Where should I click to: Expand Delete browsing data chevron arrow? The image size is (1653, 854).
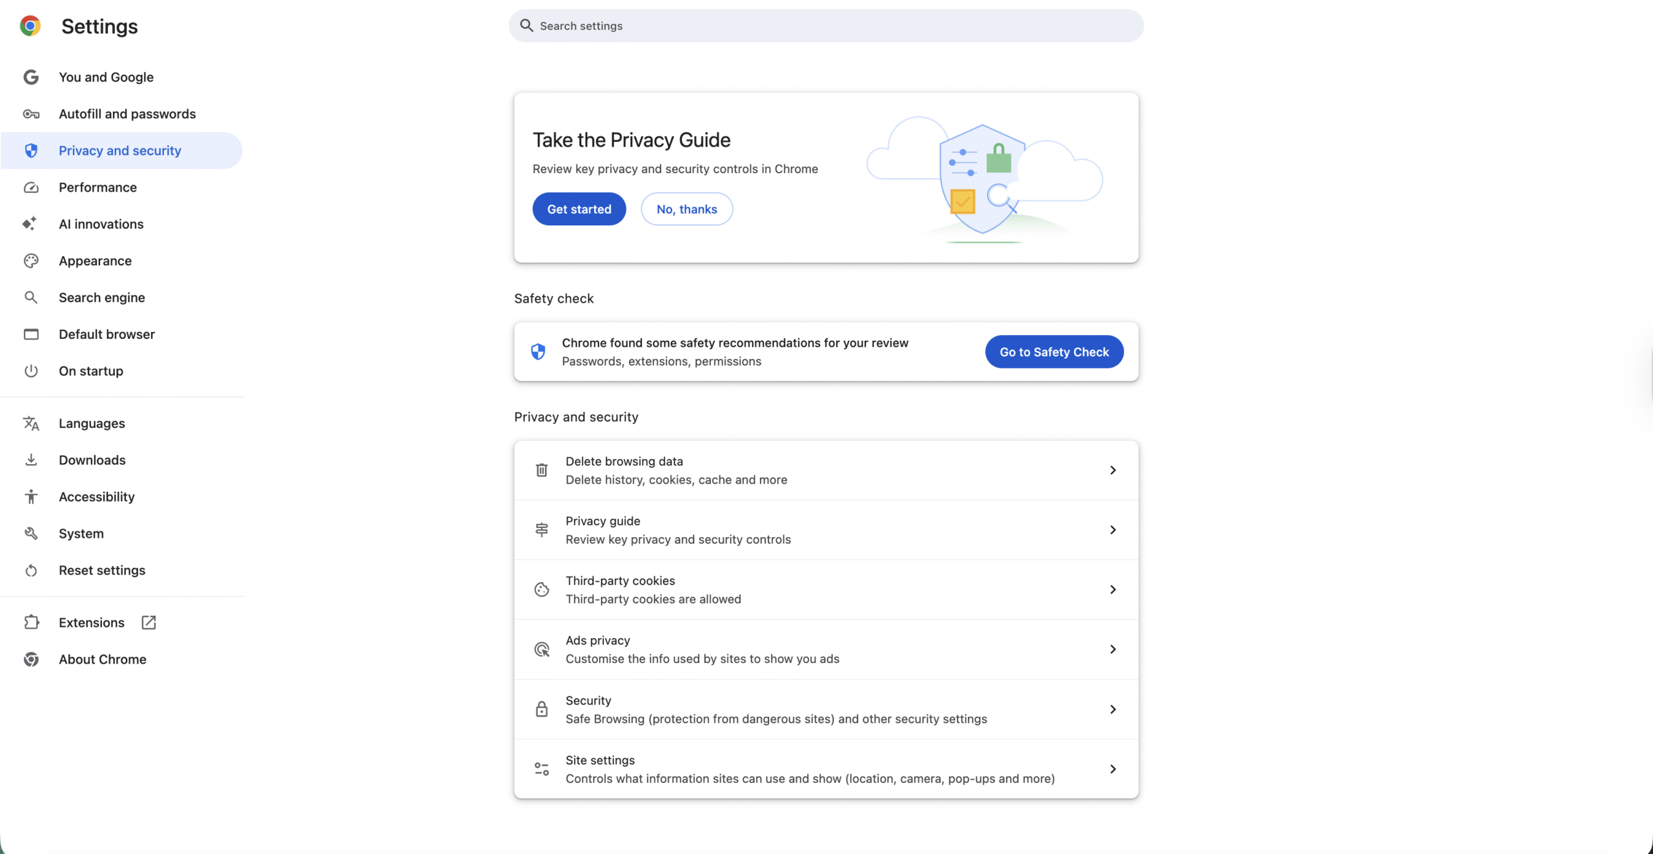[x=1113, y=470]
